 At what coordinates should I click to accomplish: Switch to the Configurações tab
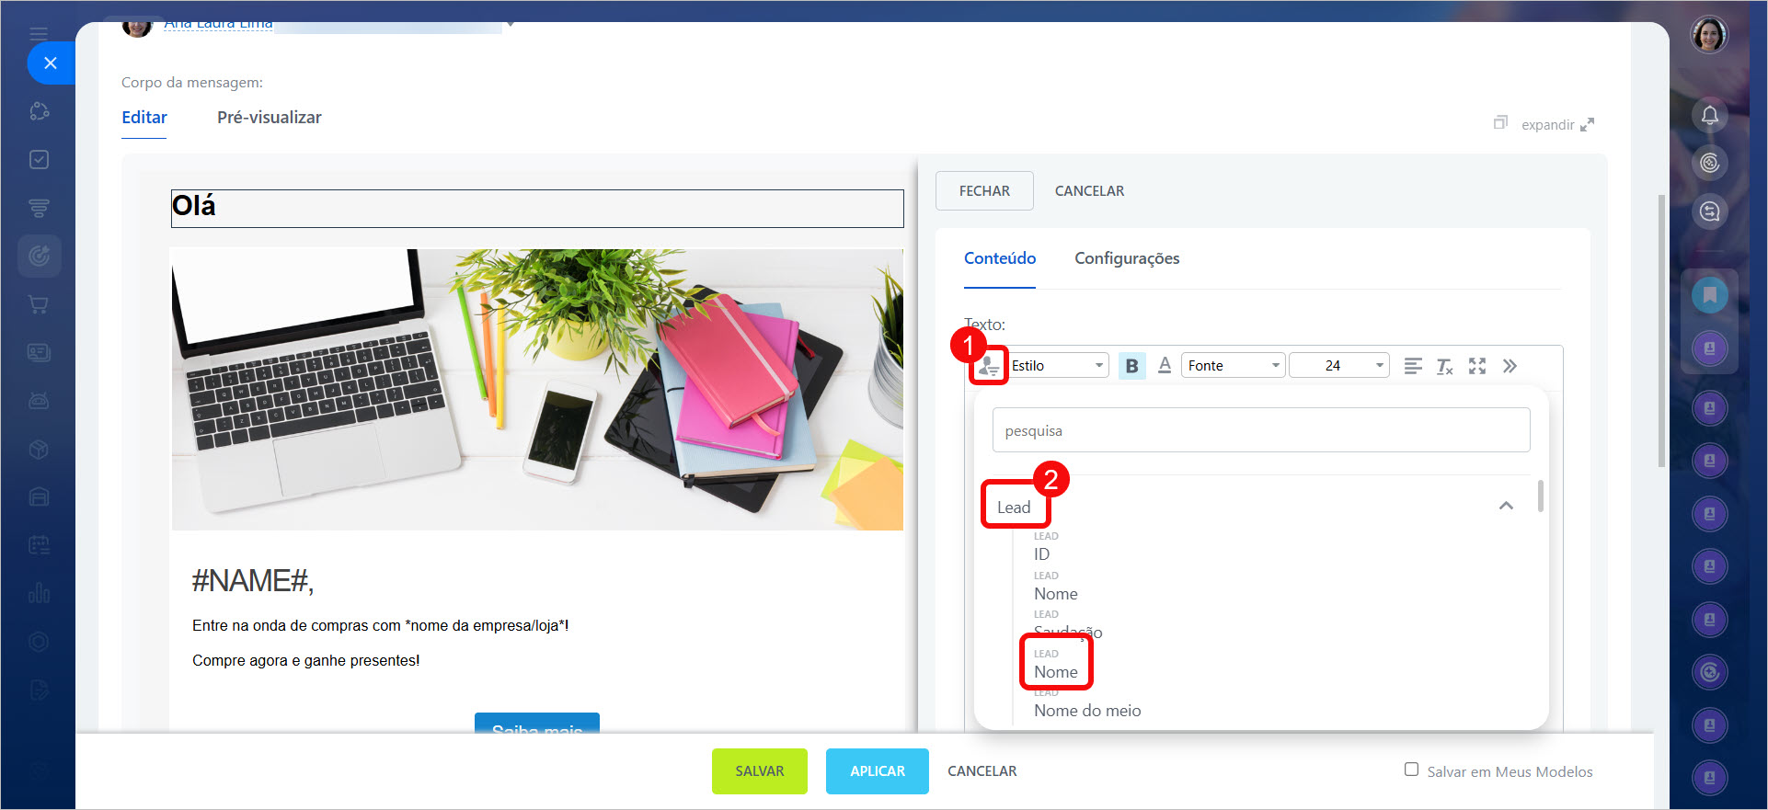click(x=1127, y=258)
